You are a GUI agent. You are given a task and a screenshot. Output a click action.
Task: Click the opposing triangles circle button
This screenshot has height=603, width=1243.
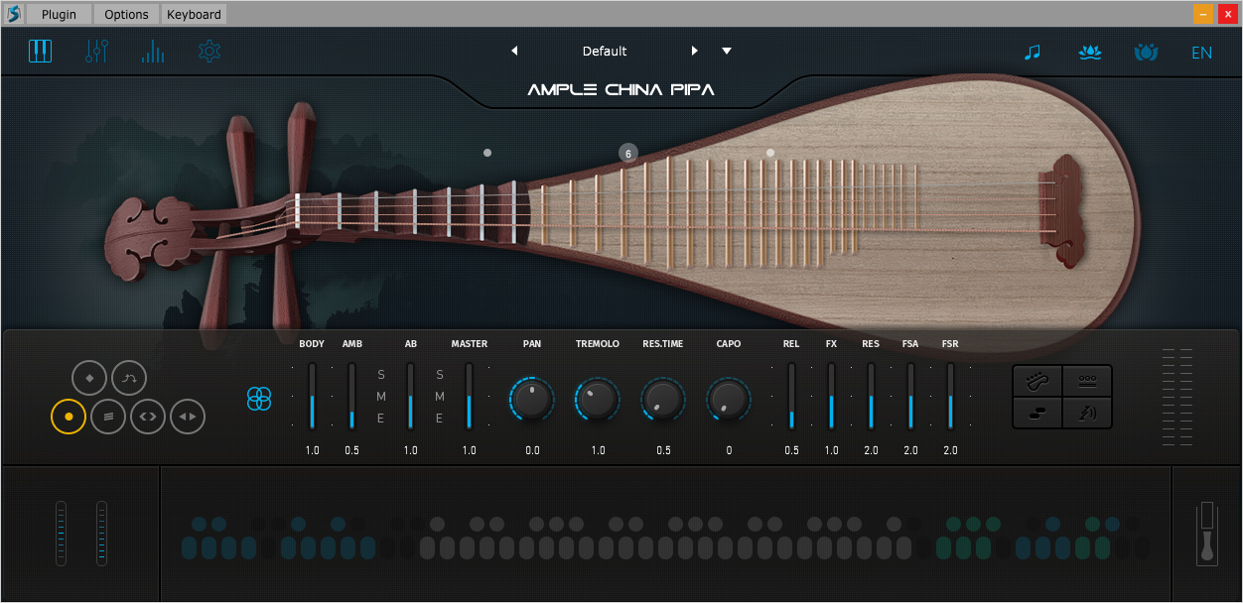[x=188, y=417]
